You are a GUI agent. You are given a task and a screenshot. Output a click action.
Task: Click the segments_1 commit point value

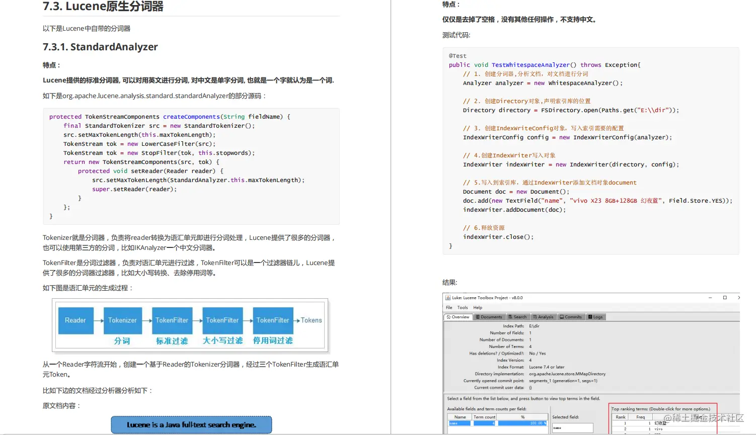pos(563,381)
